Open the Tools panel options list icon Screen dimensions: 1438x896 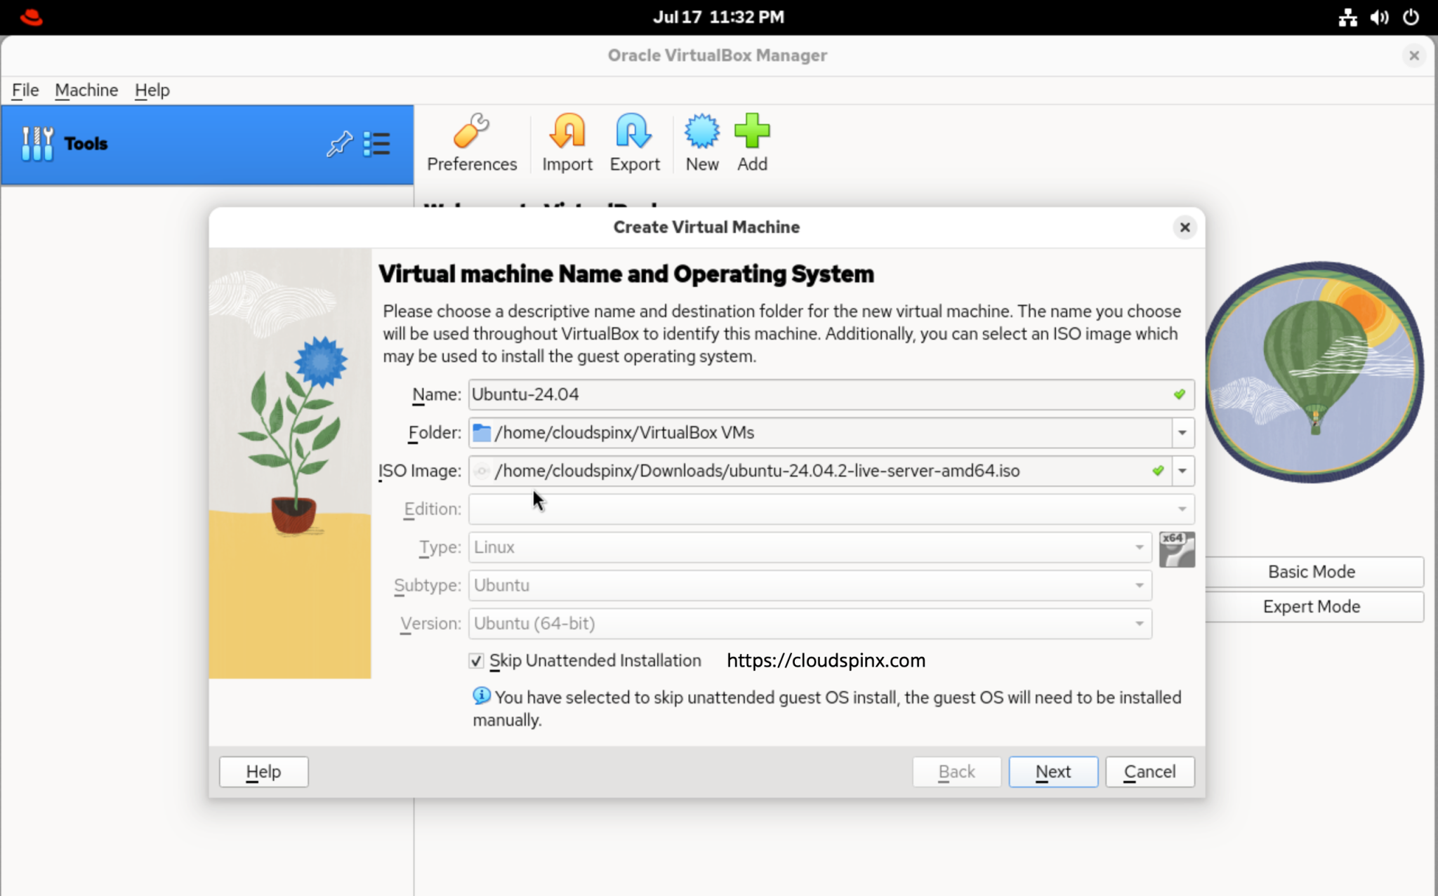378,144
